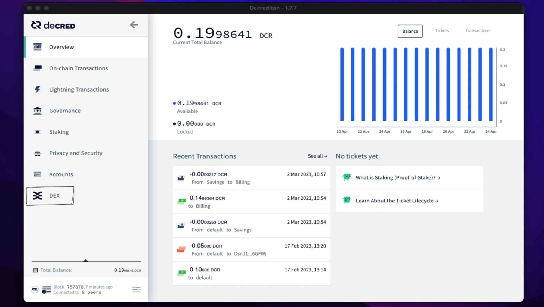
Task: Click the 17 Feb 2023, 13:14 timestamp
Action: [305, 270]
